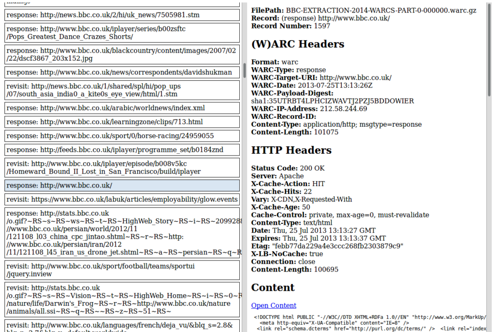Click the WARC-IP-Address 212.58.244.69 value
This screenshot has width=495, height=332.
(344, 109)
